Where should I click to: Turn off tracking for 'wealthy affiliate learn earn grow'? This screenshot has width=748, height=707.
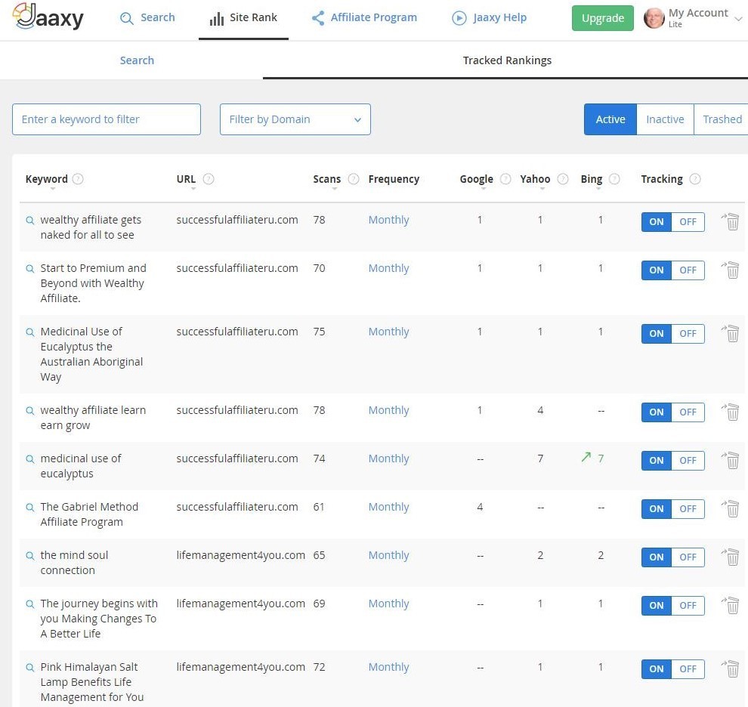688,412
